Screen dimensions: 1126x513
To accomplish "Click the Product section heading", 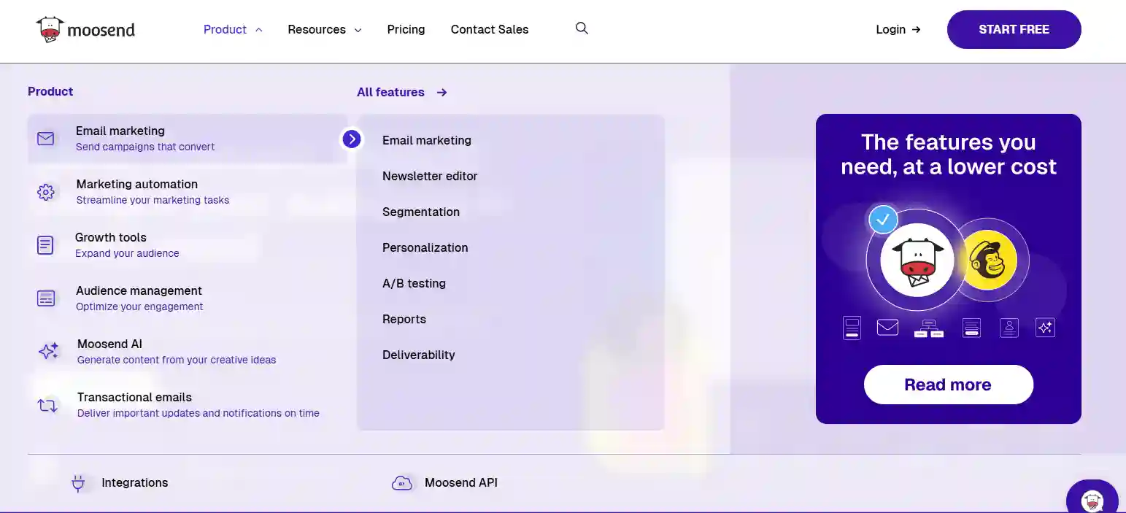I will tap(50, 91).
